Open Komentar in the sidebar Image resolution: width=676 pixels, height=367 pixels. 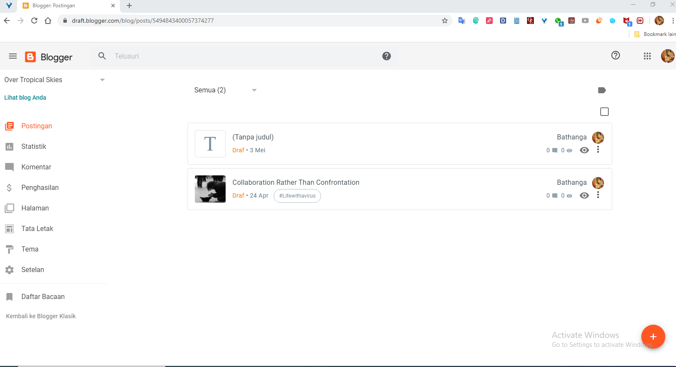click(36, 167)
